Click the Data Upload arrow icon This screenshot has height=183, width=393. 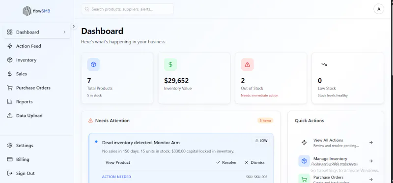[10, 116]
